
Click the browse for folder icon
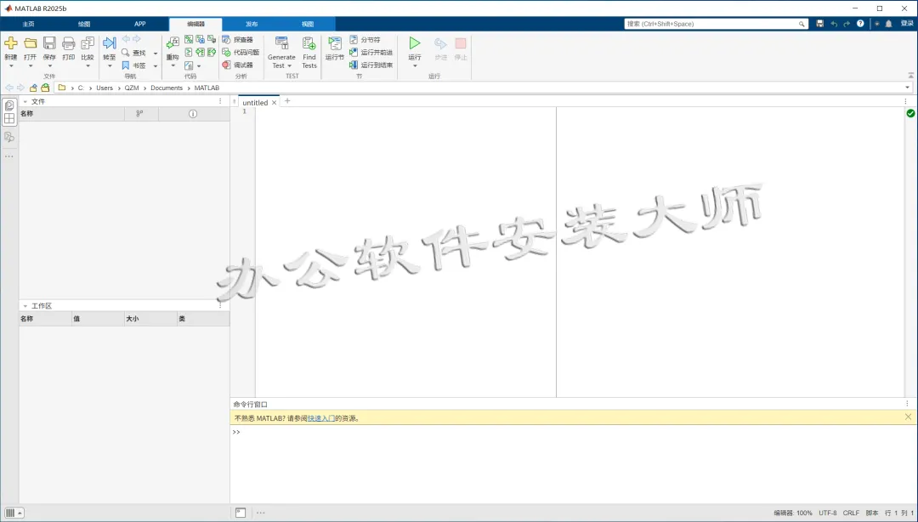point(45,88)
